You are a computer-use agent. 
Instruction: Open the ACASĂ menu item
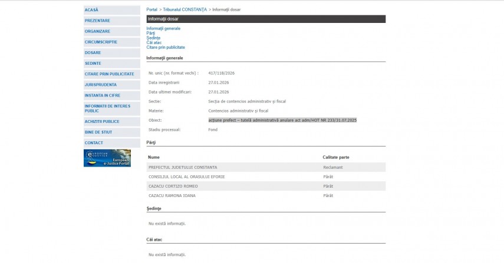click(91, 10)
